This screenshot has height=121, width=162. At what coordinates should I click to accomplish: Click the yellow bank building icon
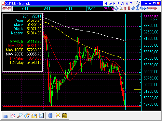tap(65, 115)
